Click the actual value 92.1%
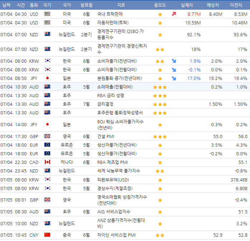Screen dimensions: 250x241 [194, 35]
